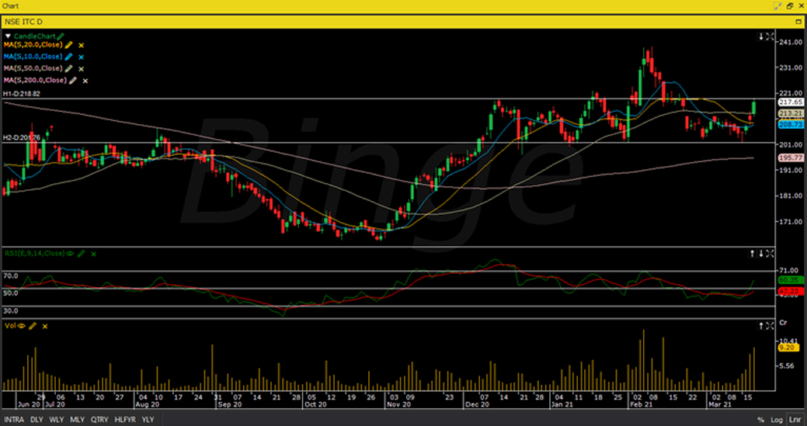Viewport: 807px width, 426px height.
Task: Edit the MA(S,200.0,Close) indicator pencil
Action: pyautogui.click(x=73, y=80)
